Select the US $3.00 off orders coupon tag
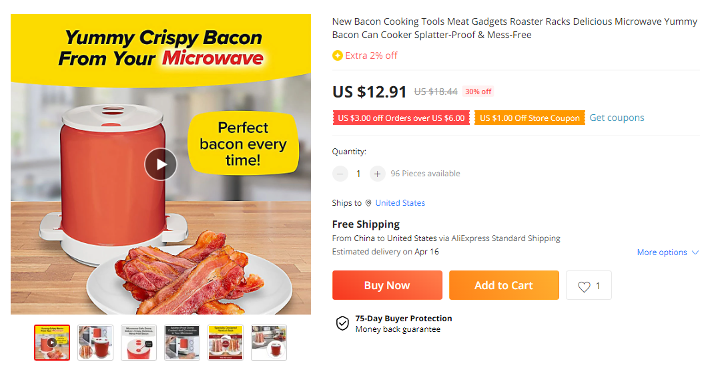Screen dimensions: 708x376 click(401, 118)
